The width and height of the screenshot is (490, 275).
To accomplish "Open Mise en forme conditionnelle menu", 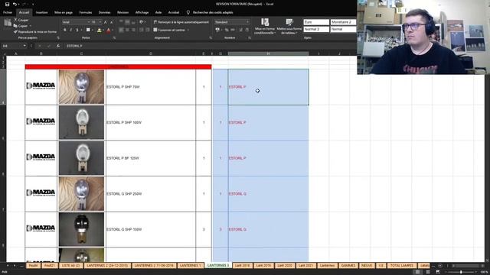I will coord(265,26).
